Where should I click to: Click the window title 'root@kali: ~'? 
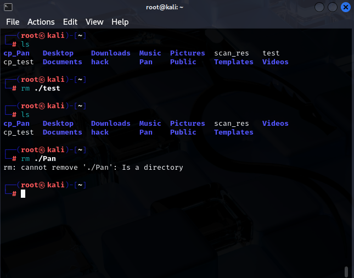click(x=165, y=7)
